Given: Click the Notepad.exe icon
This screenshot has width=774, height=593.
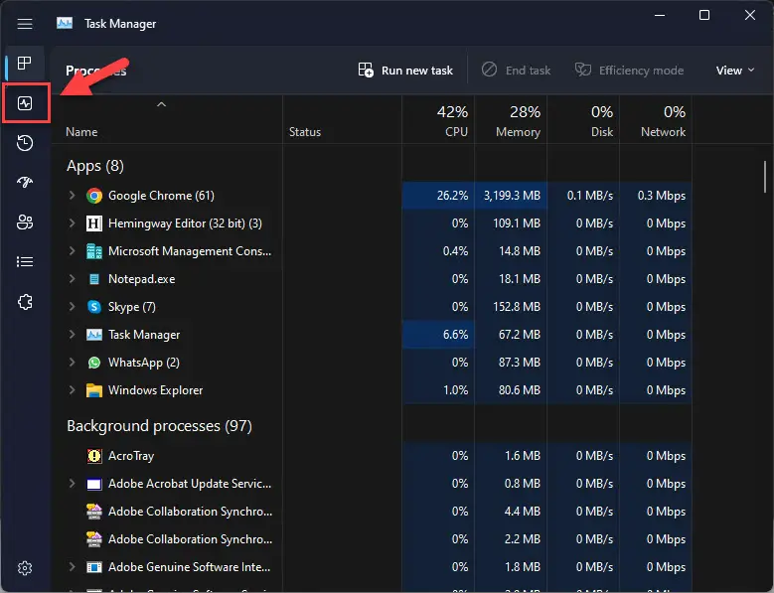Looking at the screenshot, I should pyautogui.click(x=93, y=279).
